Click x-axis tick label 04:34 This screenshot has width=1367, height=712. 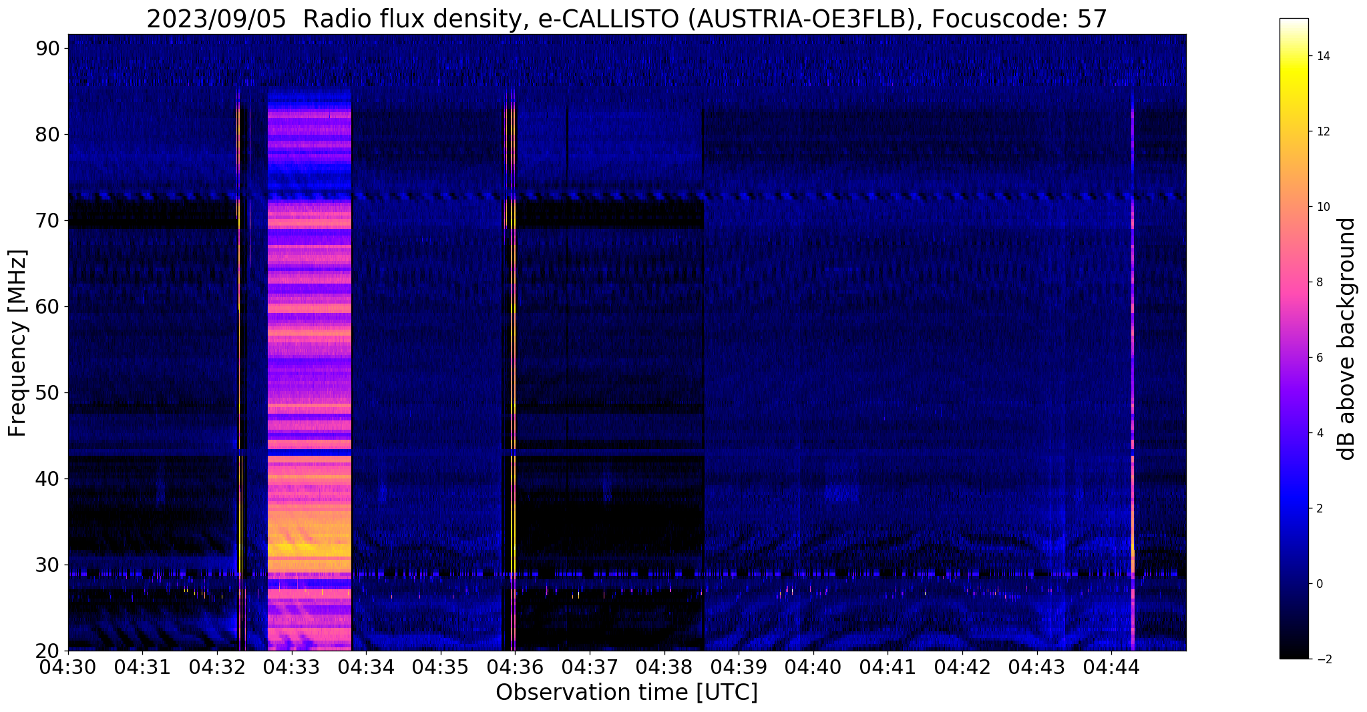click(x=366, y=667)
